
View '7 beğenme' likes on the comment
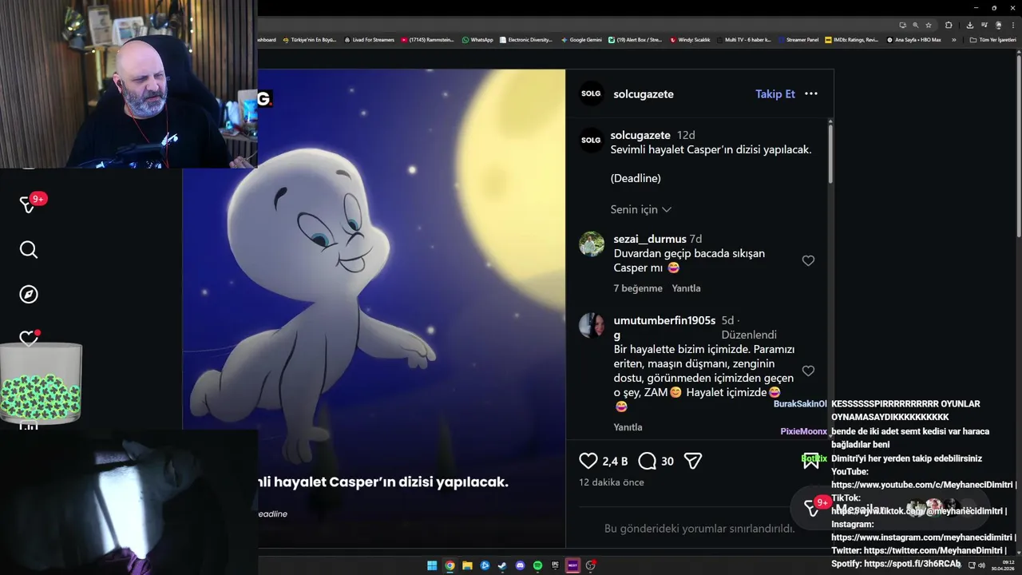pos(638,288)
